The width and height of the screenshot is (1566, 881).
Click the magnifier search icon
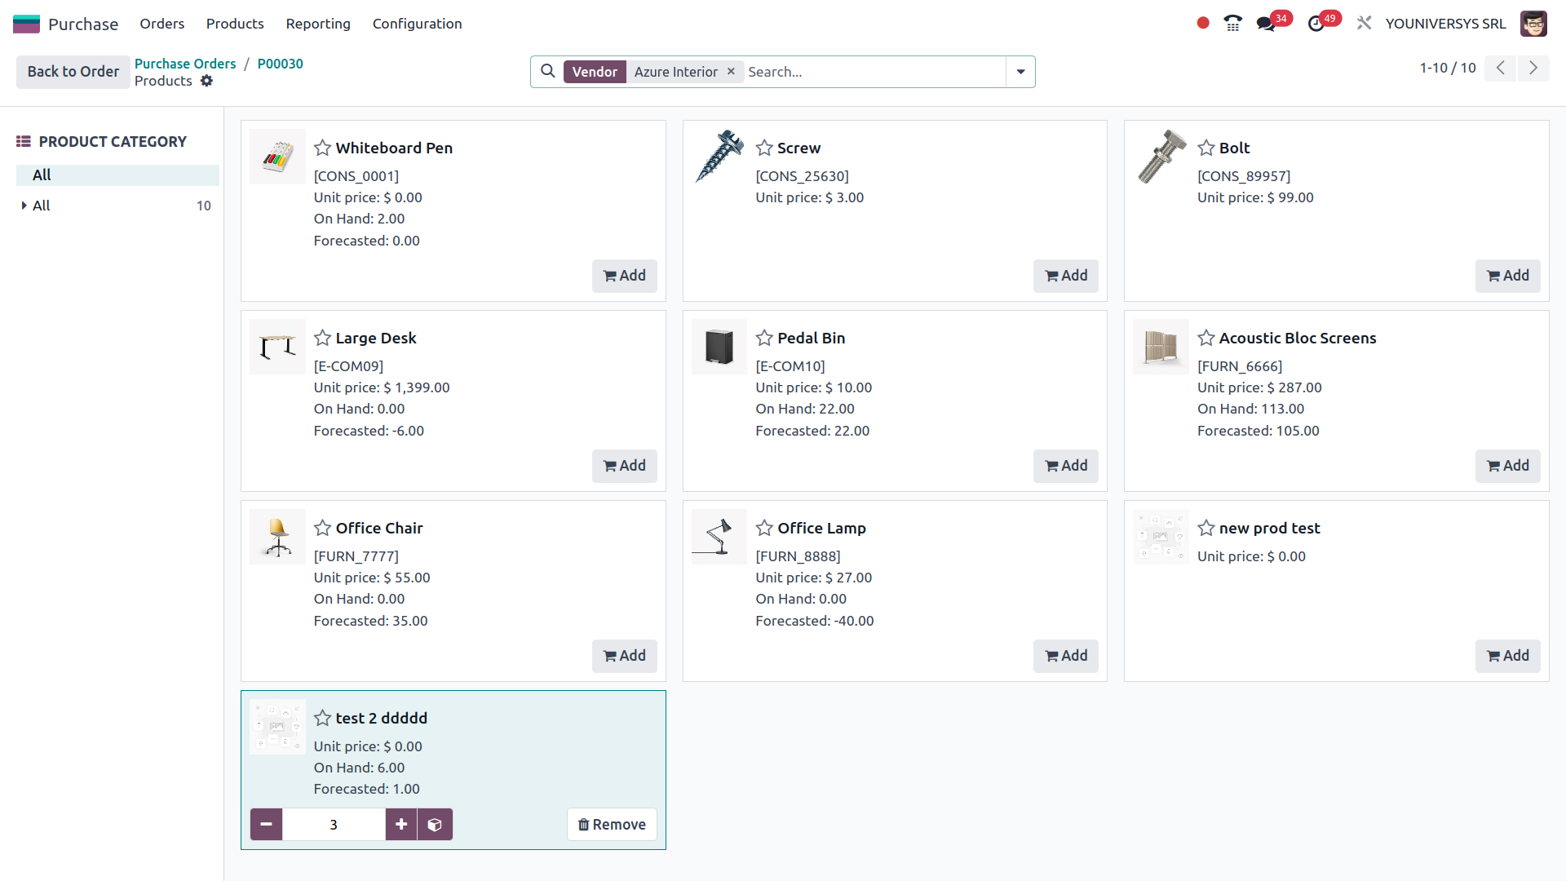point(547,71)
